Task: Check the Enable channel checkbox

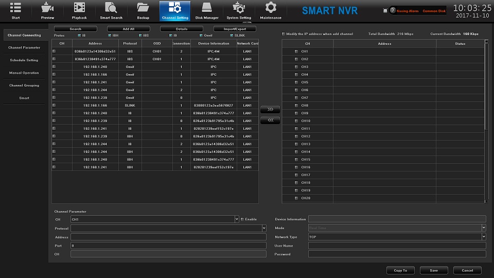Action: click(x=242, y=219)
